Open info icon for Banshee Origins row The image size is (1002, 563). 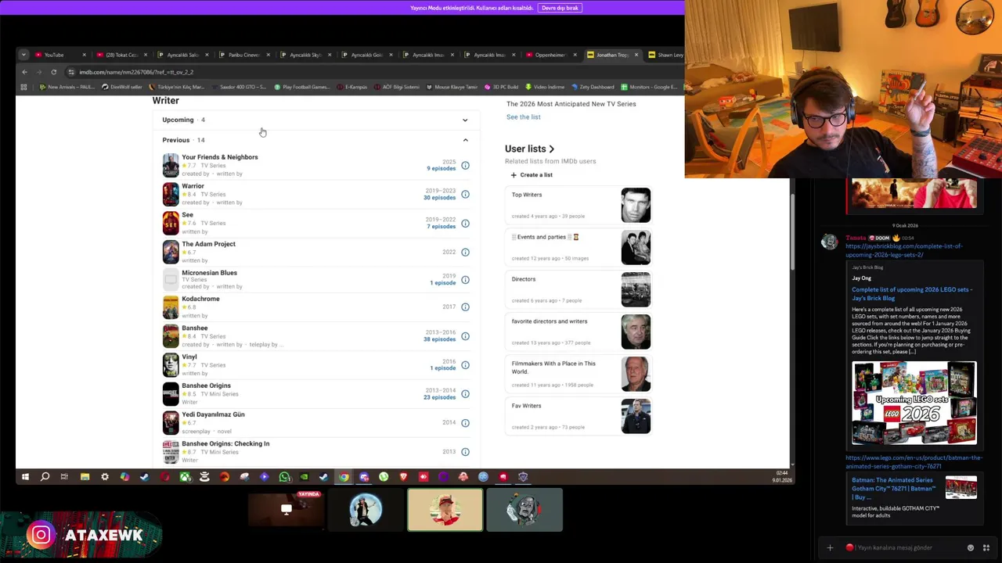[x=465, y=393]
